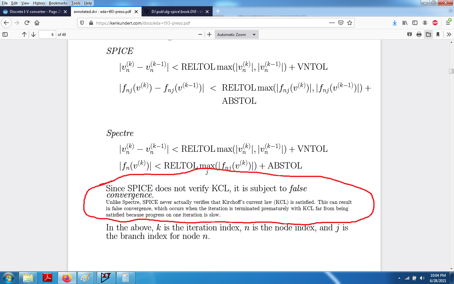Select the annotated.dvi preso PDF tab
454x284 pixels.
tap(102, 12)
